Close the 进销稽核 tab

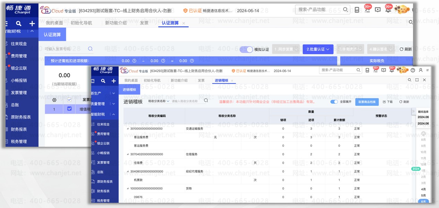[x=232, y=81]
